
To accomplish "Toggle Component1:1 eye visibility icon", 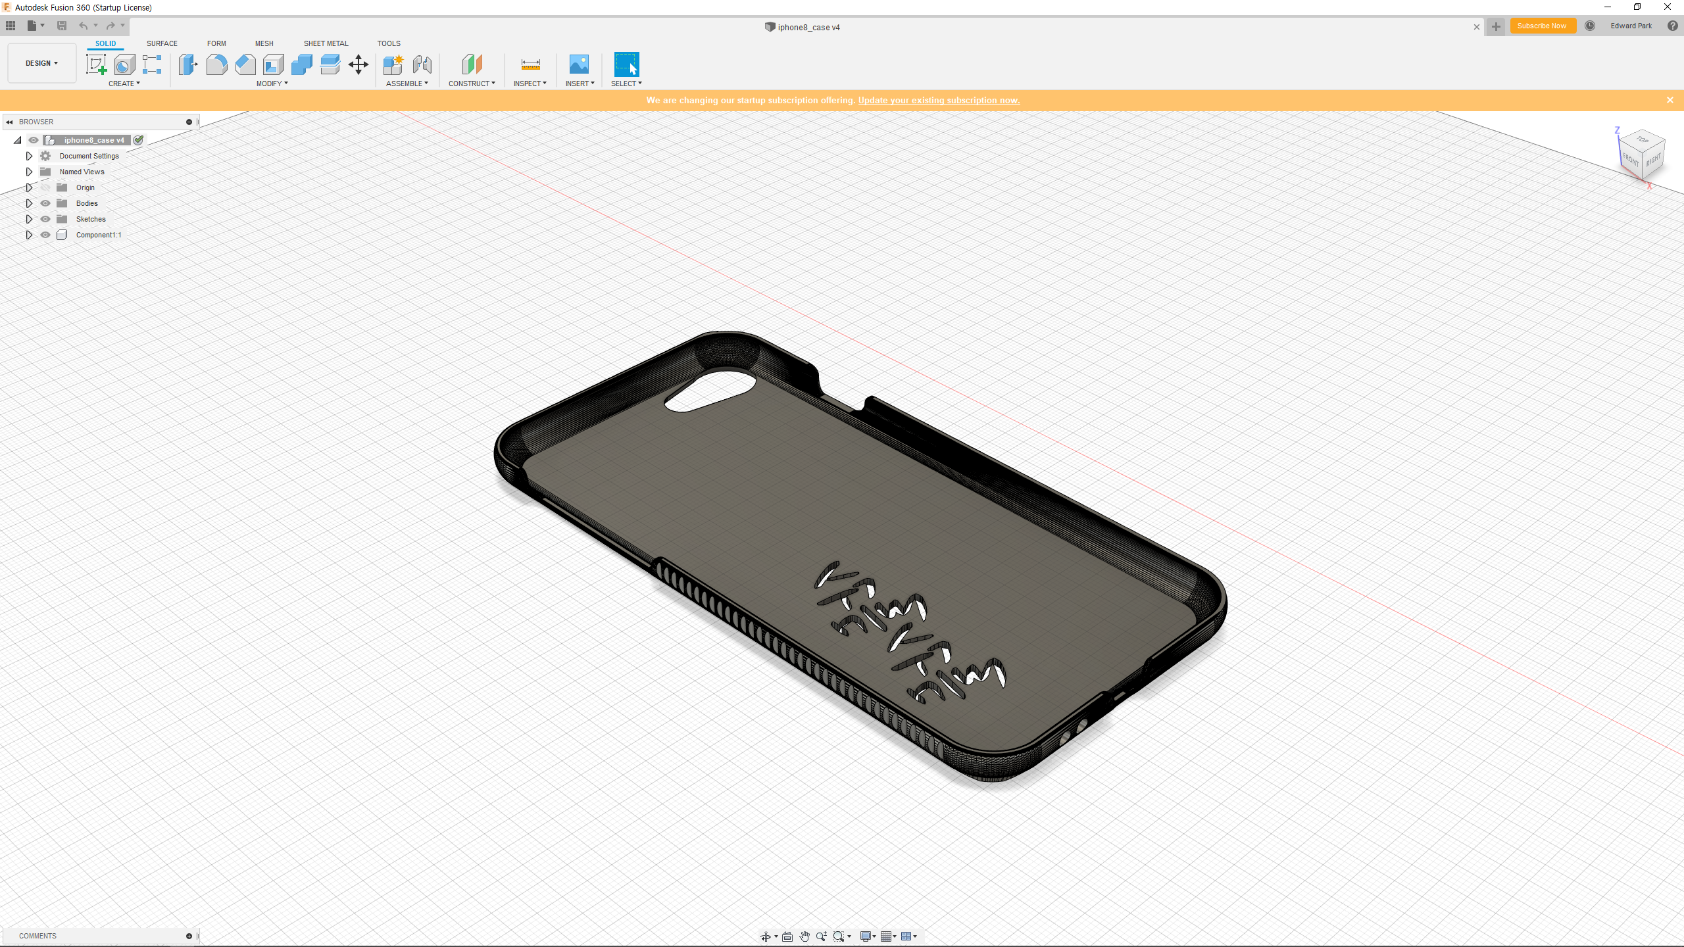I will tap(45, 235).
